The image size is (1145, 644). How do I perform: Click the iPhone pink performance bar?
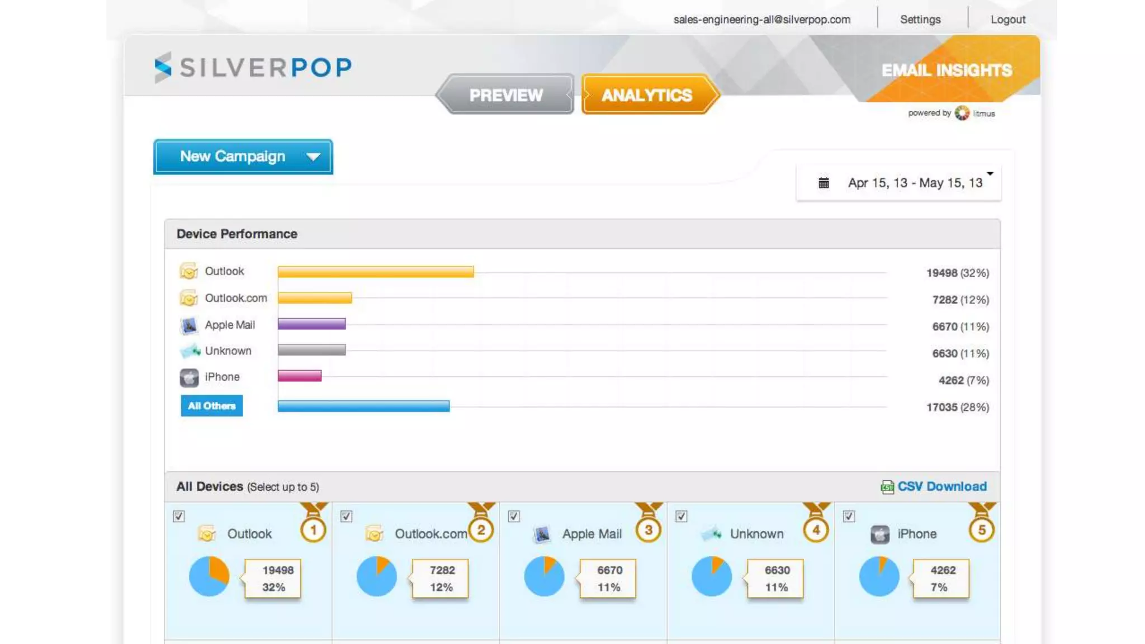coord(300,376)
